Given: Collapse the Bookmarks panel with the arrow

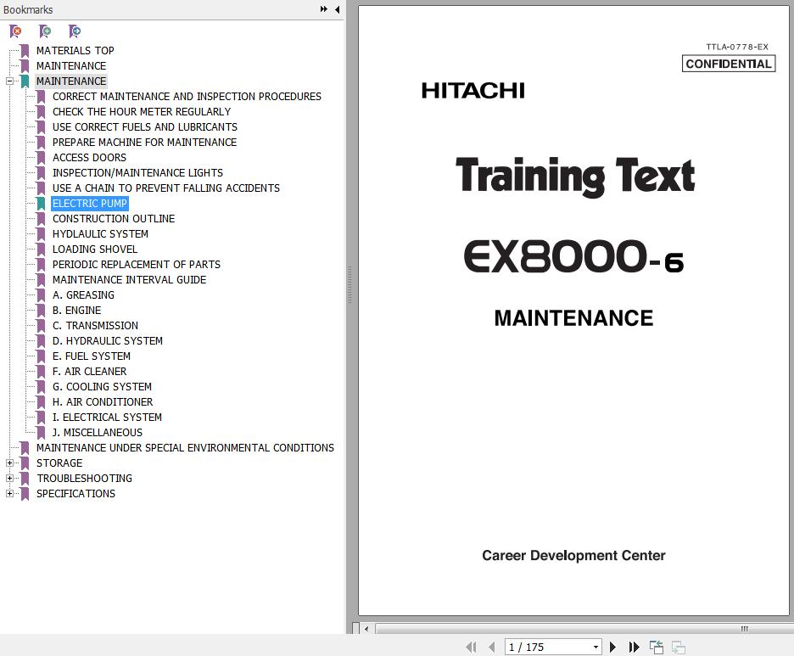Looking at the screenshot, I should pyautogui.click(x=337, y=9).
